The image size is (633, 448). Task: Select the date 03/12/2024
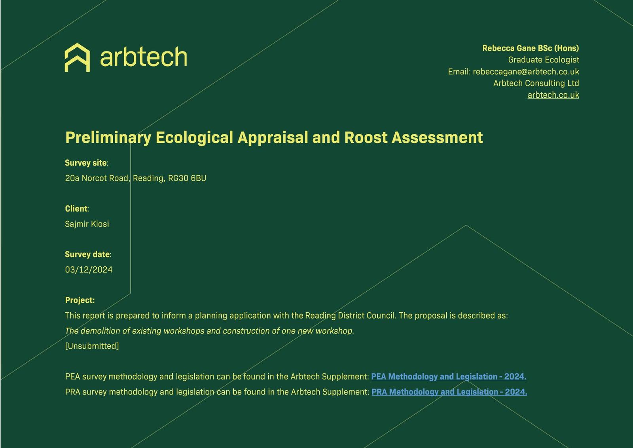point(89,270)
